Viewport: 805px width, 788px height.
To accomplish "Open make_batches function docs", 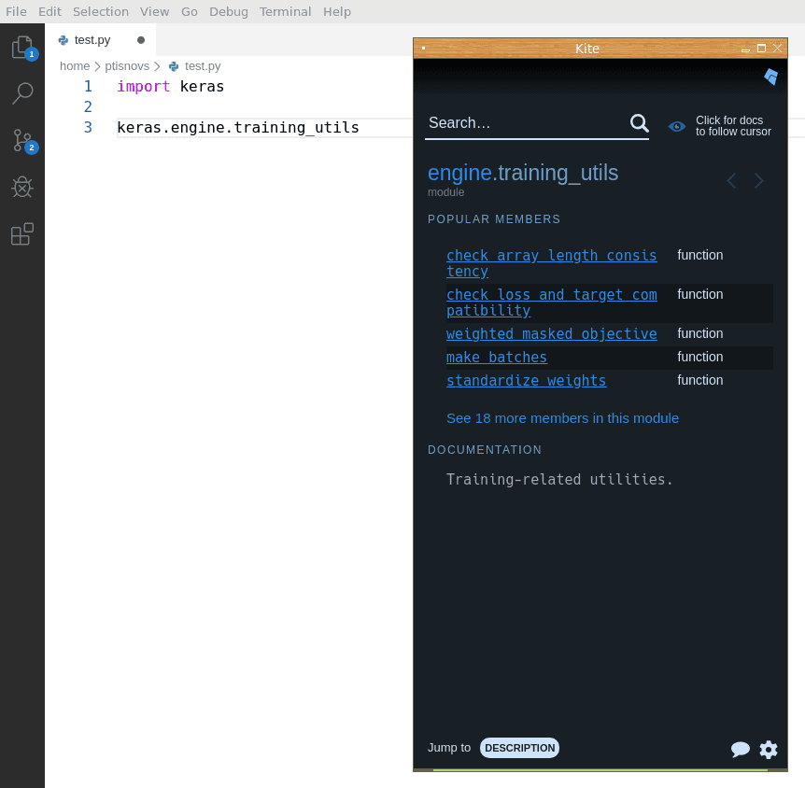I will pos(497,358).
